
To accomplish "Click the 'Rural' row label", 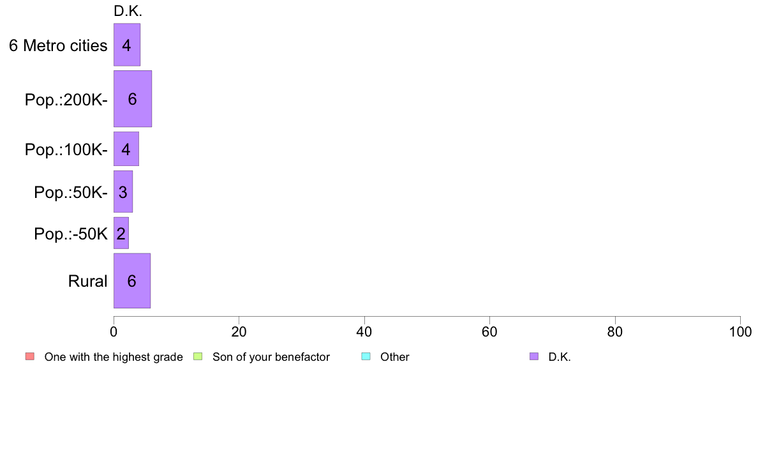I will pos(87,281).
